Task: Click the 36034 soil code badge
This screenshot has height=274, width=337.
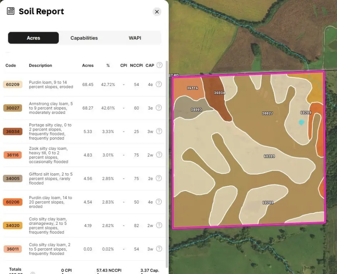Action: (13, 132)
